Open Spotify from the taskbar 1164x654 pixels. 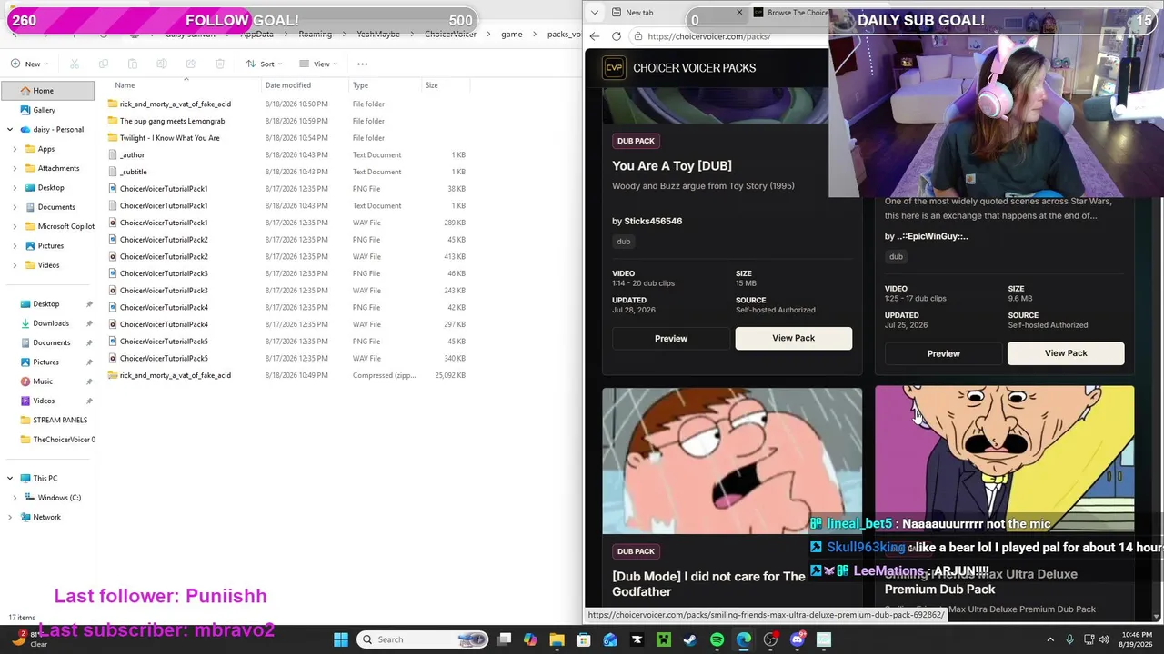717,639
